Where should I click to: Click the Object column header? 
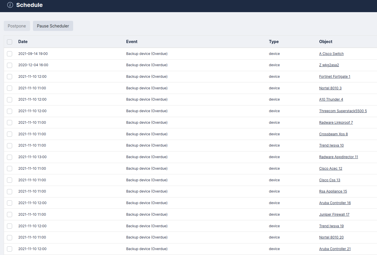pos(326,42)
